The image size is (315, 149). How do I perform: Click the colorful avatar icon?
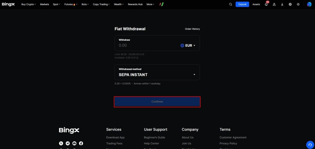309,4
